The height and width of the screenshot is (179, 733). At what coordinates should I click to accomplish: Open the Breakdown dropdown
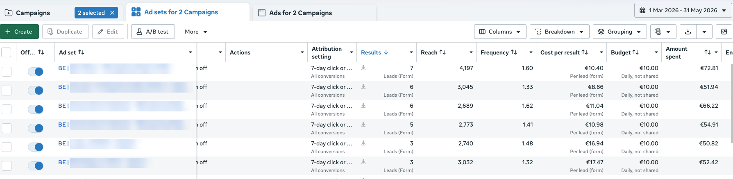[559, 32]
